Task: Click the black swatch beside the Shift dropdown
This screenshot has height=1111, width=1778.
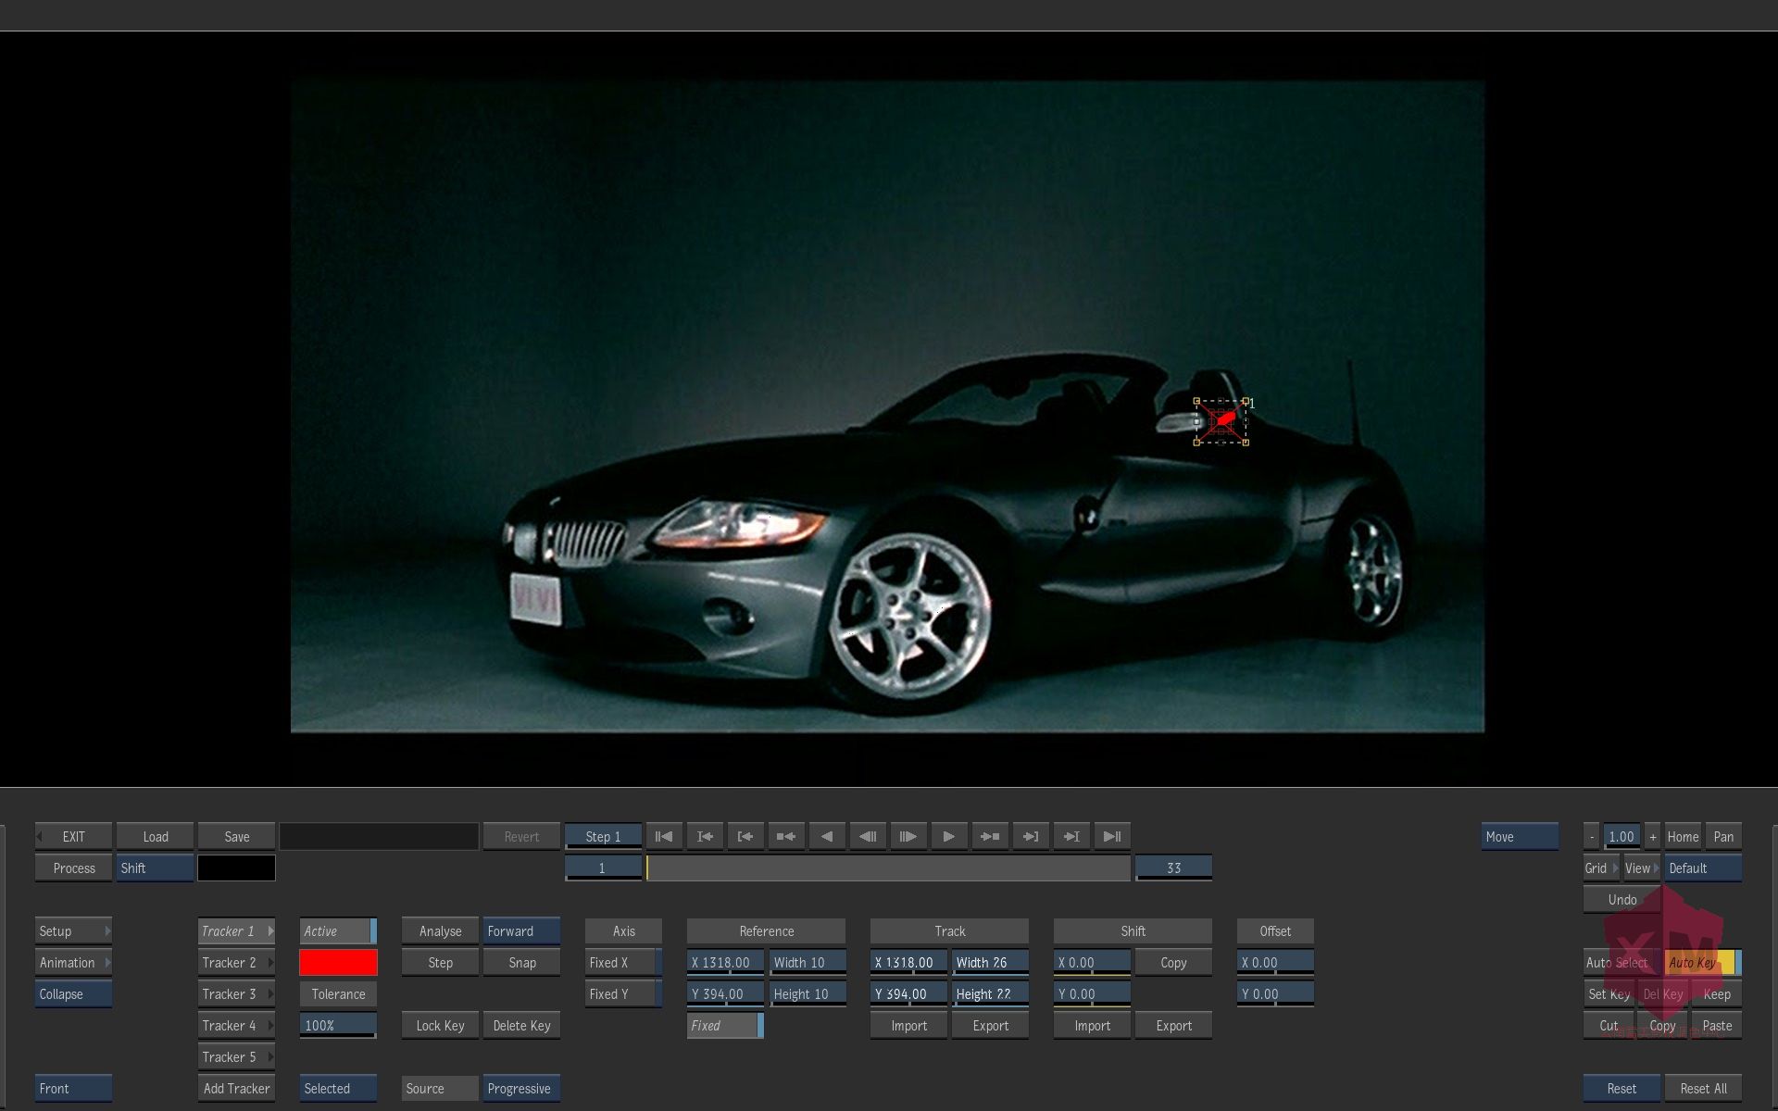Action: [236, 868]
